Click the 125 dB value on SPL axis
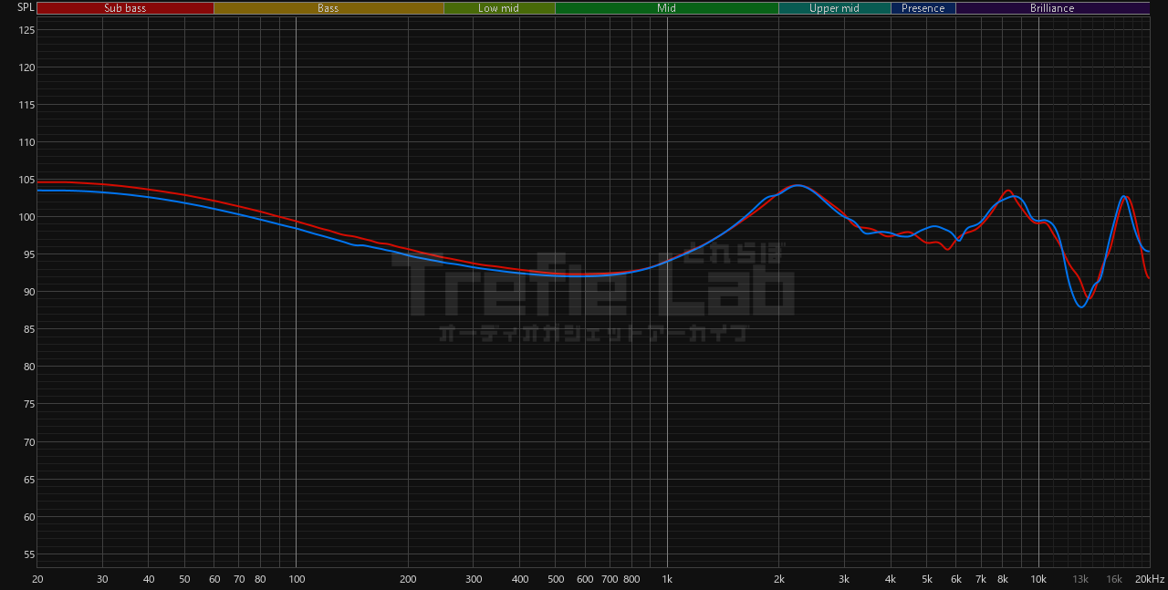 tap(26, 30)
